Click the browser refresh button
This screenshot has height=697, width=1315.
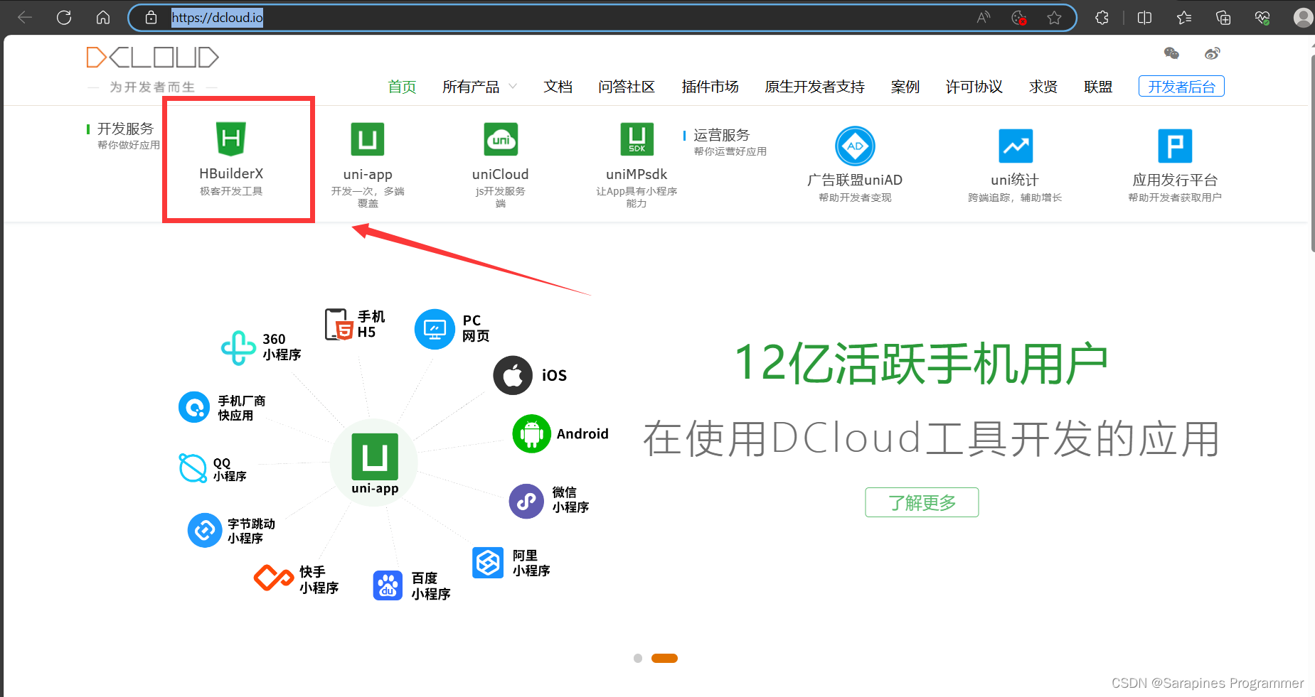click(x=64, y=17)
